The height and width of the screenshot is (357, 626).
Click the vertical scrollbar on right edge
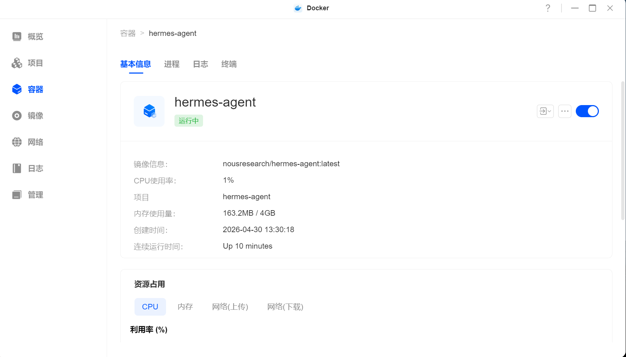point(623,150)
